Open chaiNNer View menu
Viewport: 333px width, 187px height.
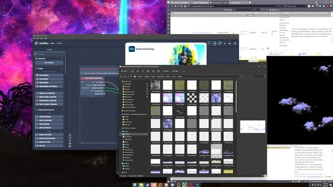tap(42, 38)
